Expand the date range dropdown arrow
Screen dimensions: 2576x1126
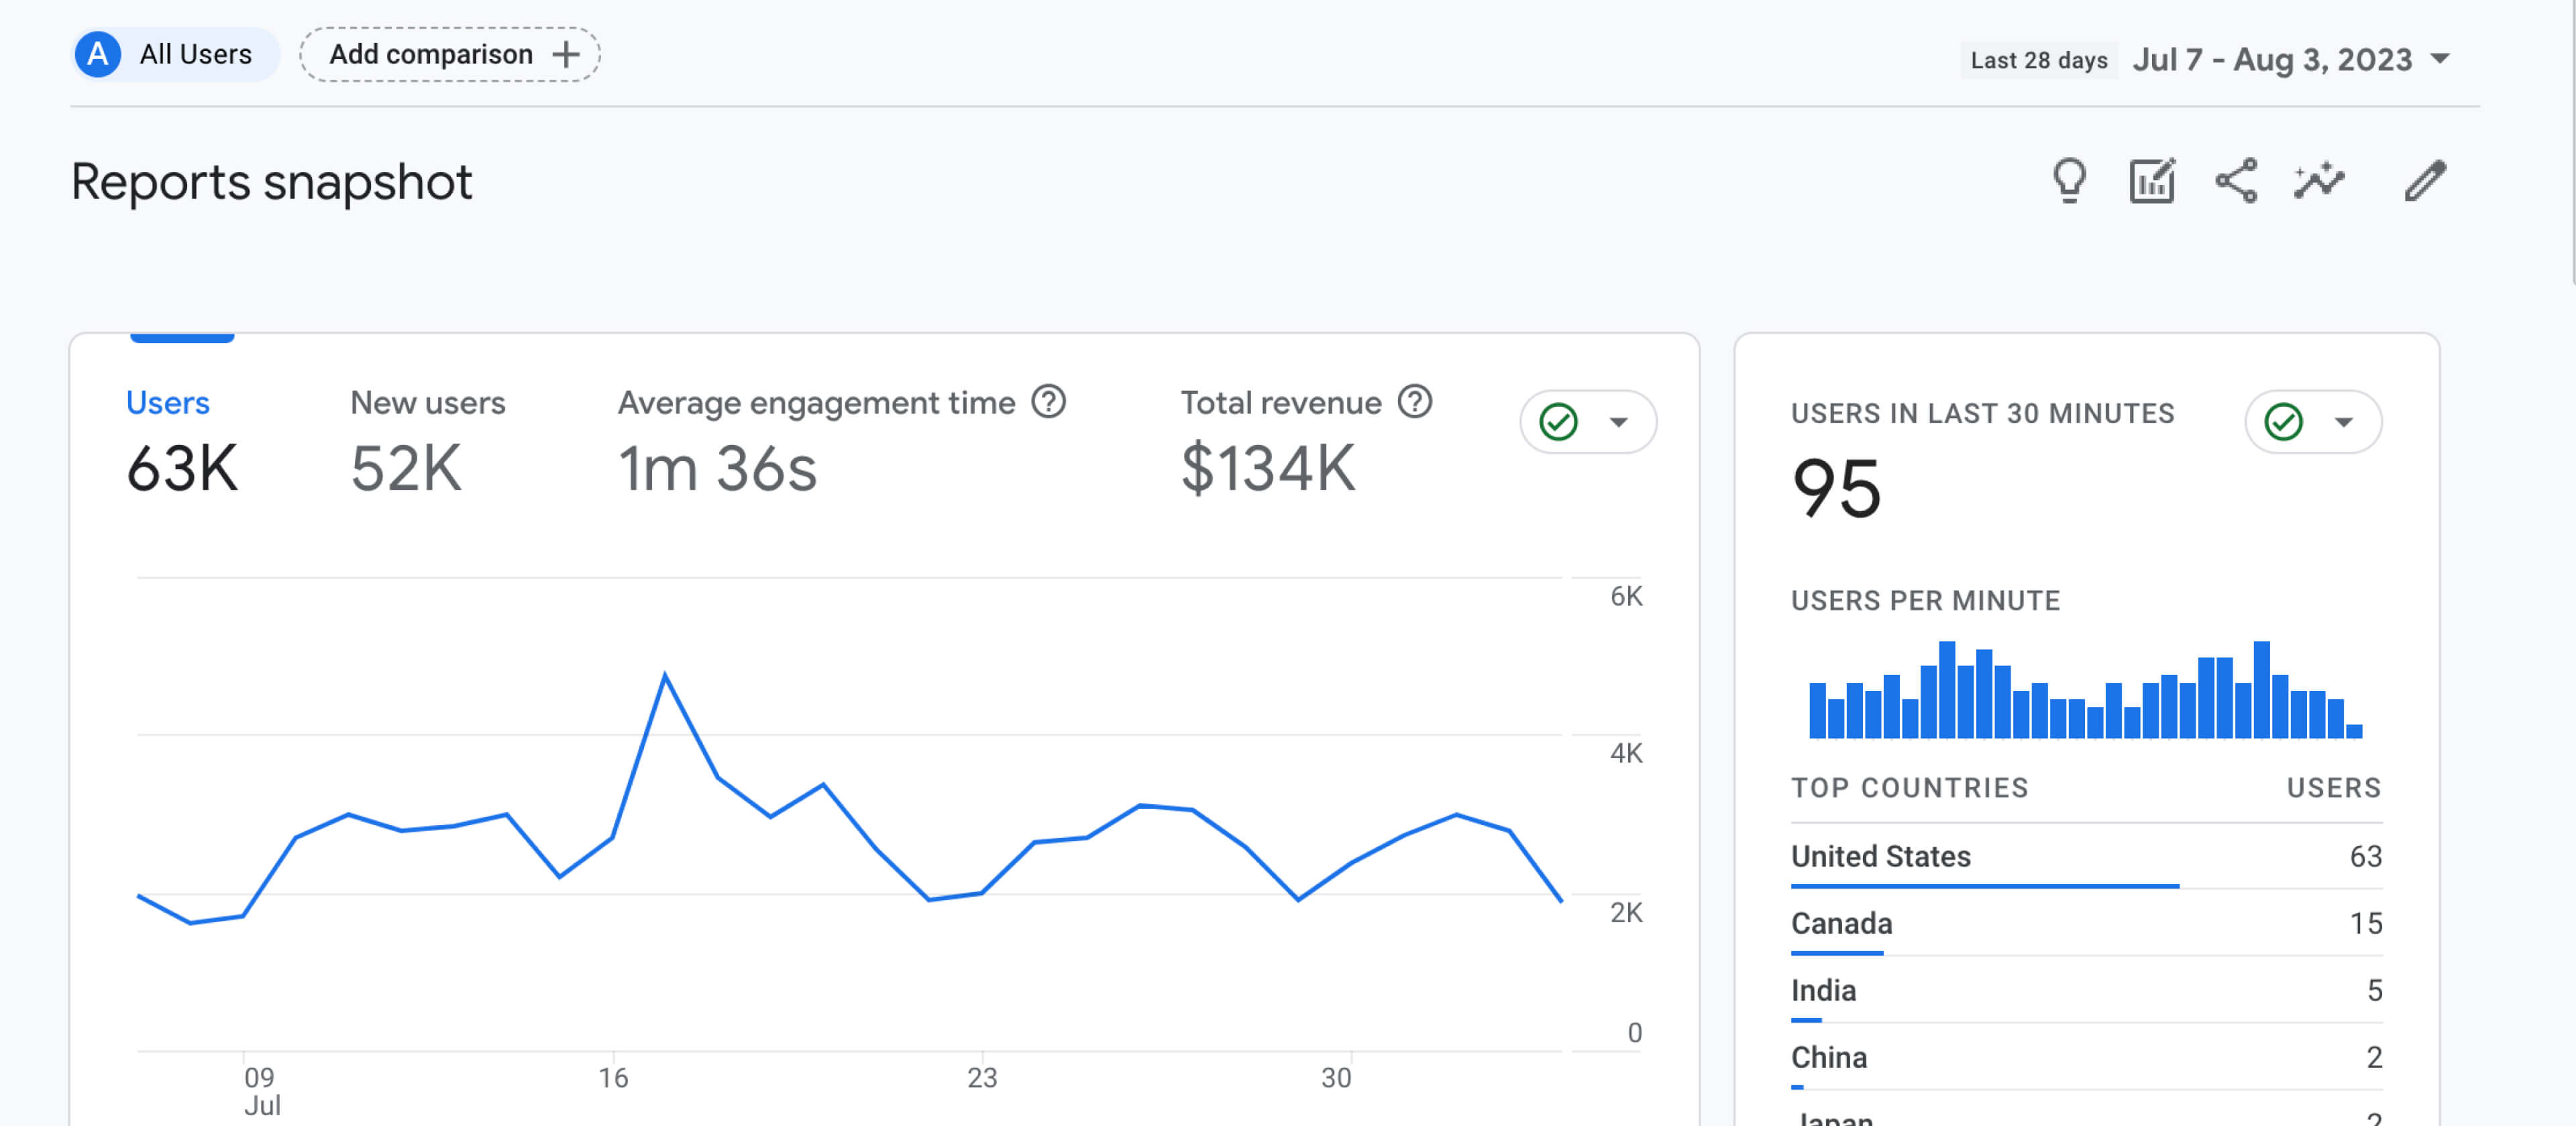click(x=2440, y=59)
